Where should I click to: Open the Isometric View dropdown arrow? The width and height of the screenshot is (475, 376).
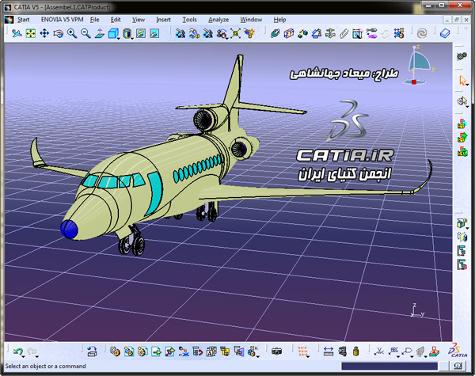pyautogui.click(x=119, y=39)
